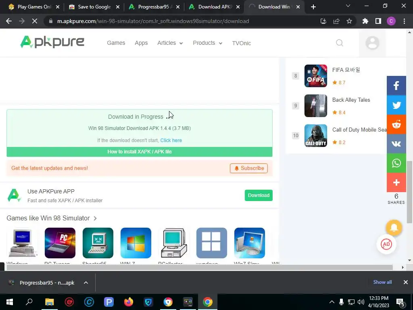This screenshot has height=310, width=413.
Task: Open Chrome tab search dropdown arrow
Action: [348, 6]
